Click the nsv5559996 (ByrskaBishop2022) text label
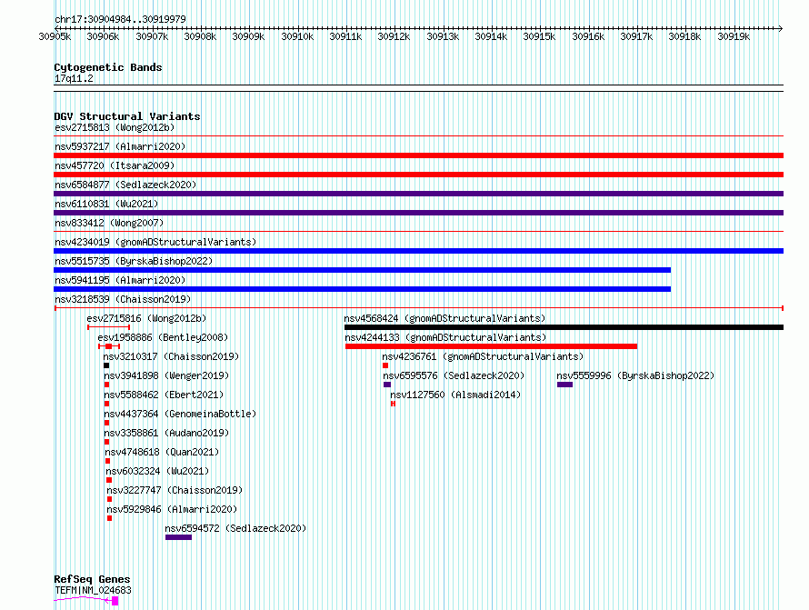809x610 pixels. [x=635, y=375]
